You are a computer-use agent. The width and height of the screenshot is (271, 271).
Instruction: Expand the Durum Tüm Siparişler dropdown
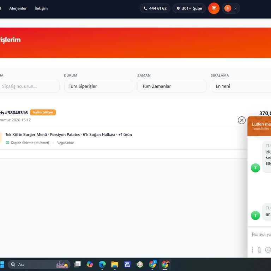point(98,86)
